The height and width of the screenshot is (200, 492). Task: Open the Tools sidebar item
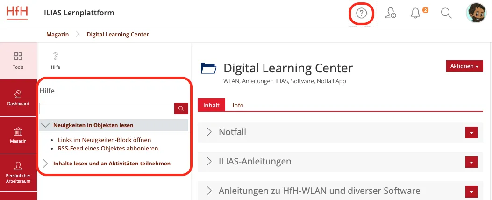click(18, 60)
